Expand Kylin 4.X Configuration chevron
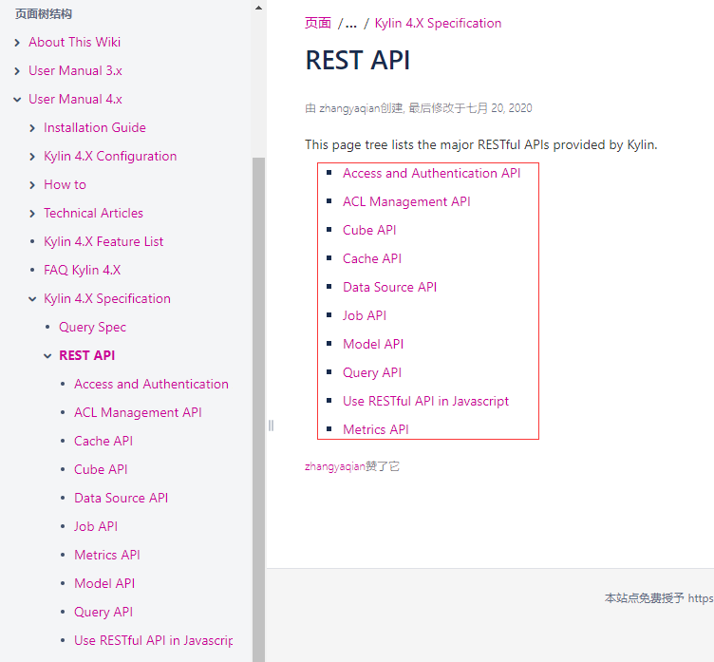 (x=32, y=157)
